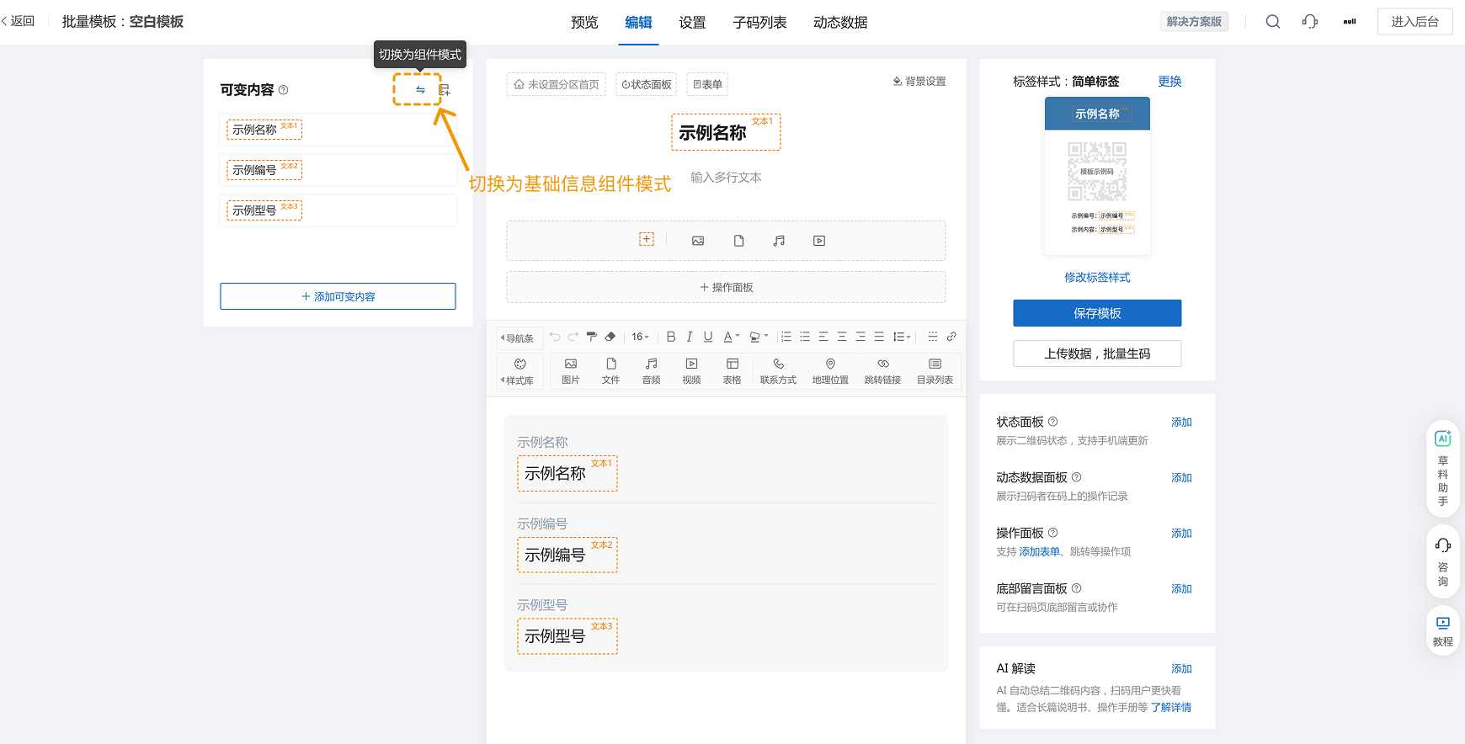
Task: Click the 进入后台 button
Action: pyautogui.click(x=1414, y=22)
